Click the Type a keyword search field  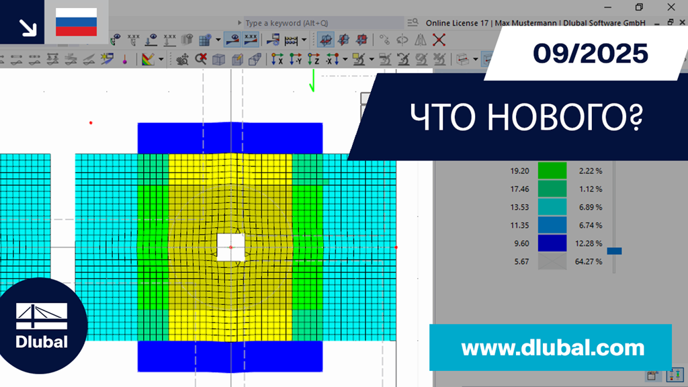(x=322, y=23)
